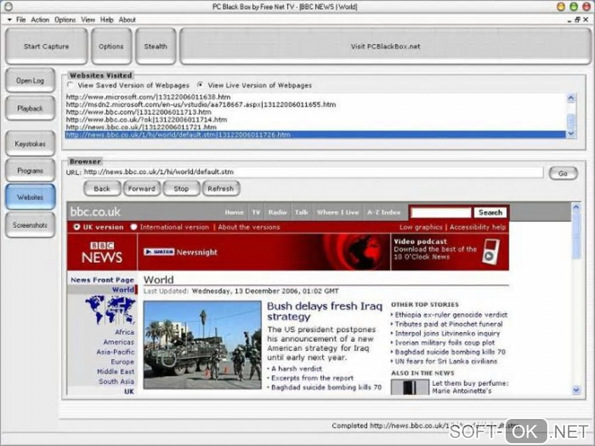Select highlighted world/default.stm log entry
The height and width of the screenshot is (446, 595).
[x=316, y=135]
